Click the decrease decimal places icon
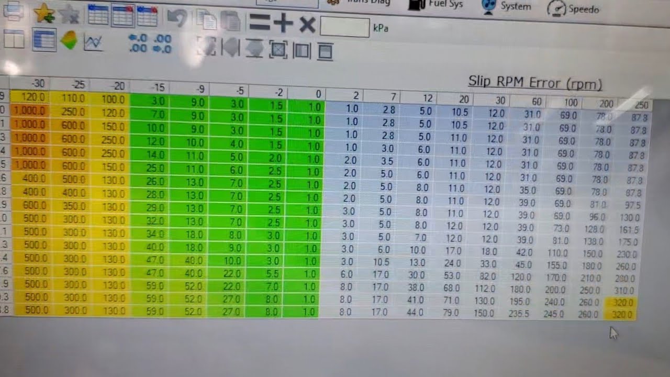This screenshot has height=377, width=670. (x=138, y=44)
